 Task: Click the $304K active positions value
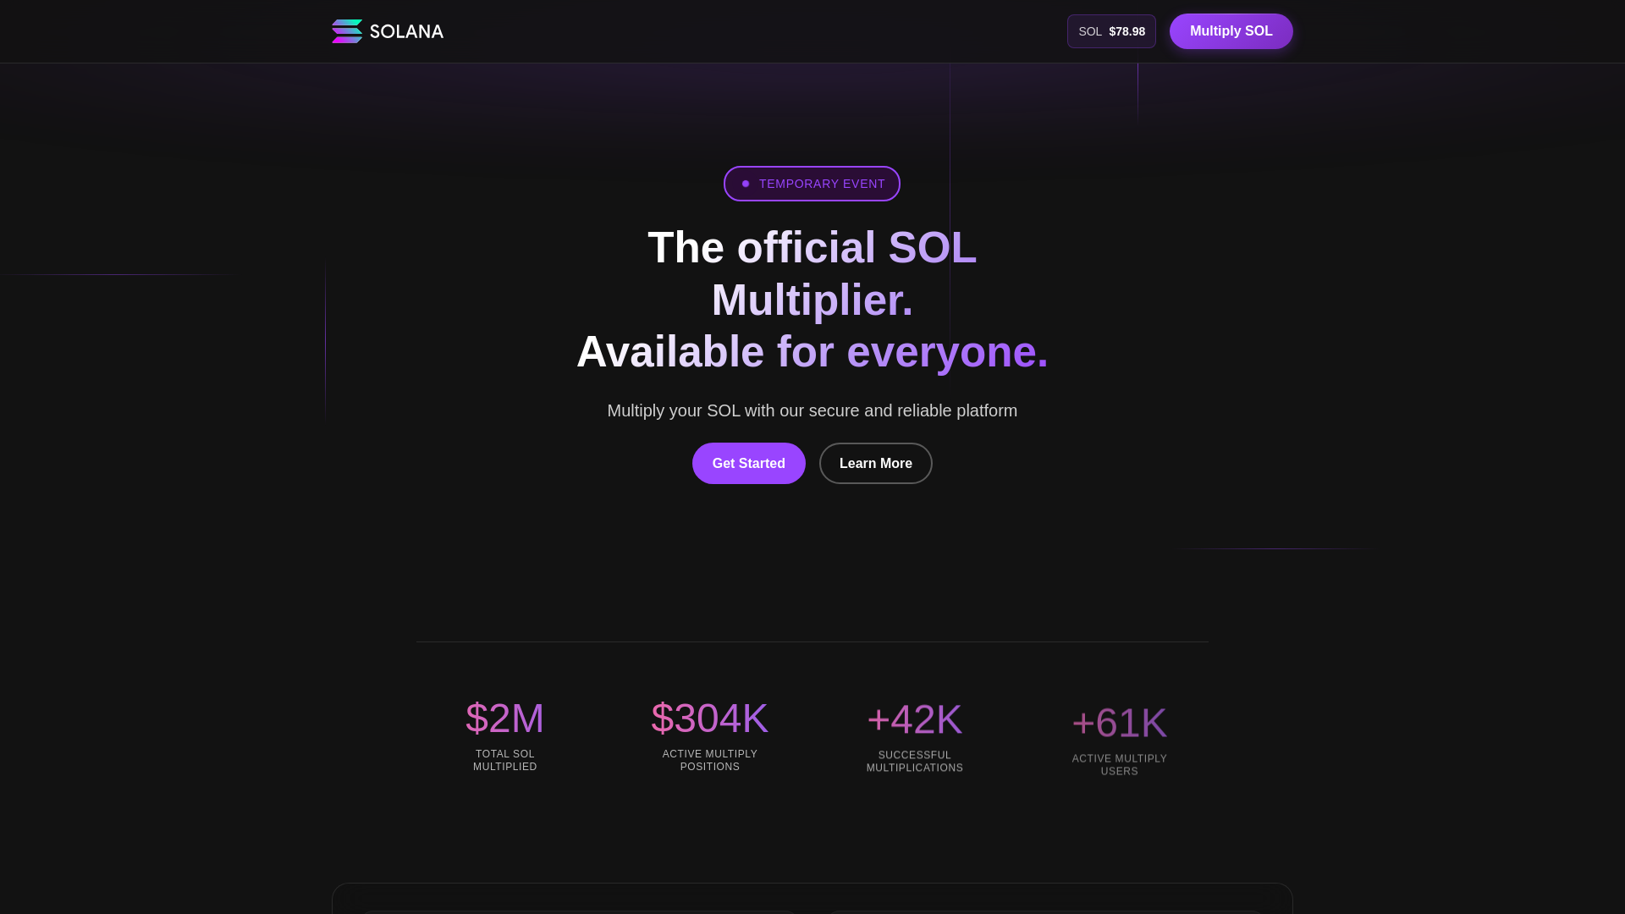pos(710,719)
